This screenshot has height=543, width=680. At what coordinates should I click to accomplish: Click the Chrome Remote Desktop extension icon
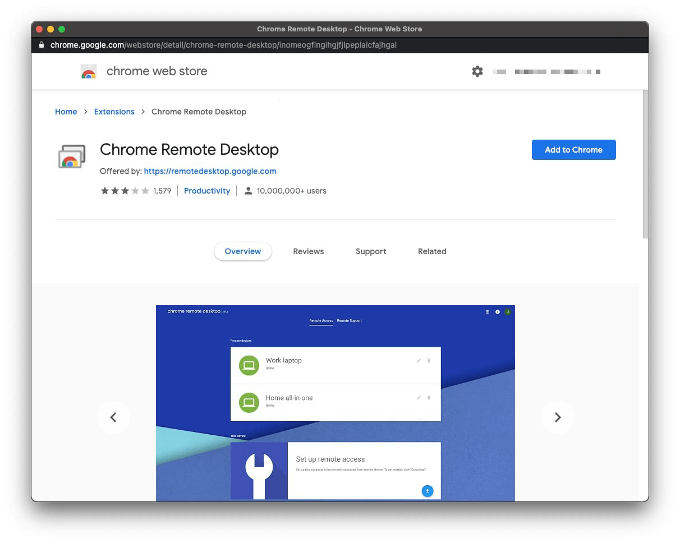pyautogui.click(x=72, y=157)
